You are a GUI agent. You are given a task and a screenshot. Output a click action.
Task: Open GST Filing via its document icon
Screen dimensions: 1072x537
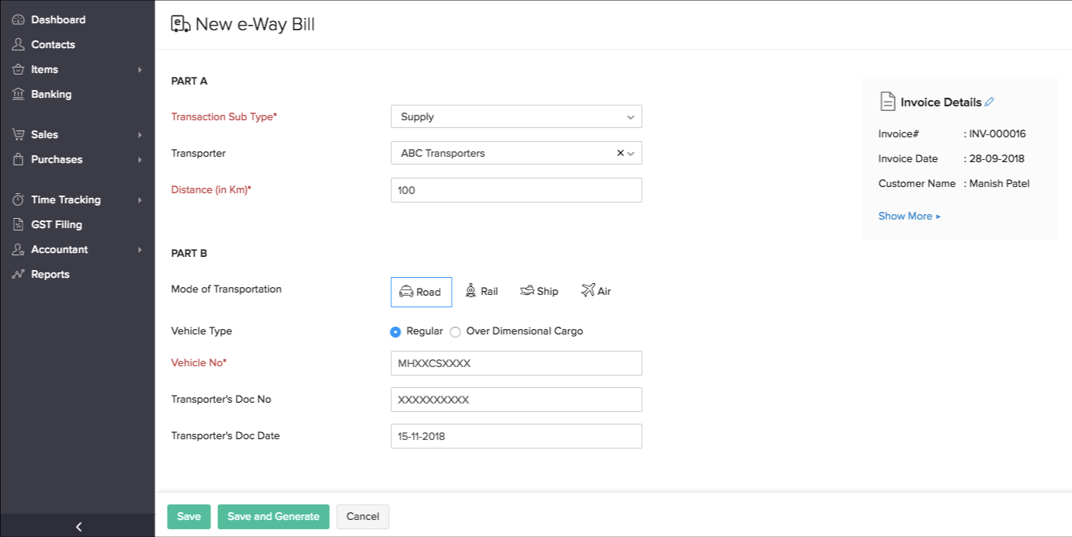point(17,224)
